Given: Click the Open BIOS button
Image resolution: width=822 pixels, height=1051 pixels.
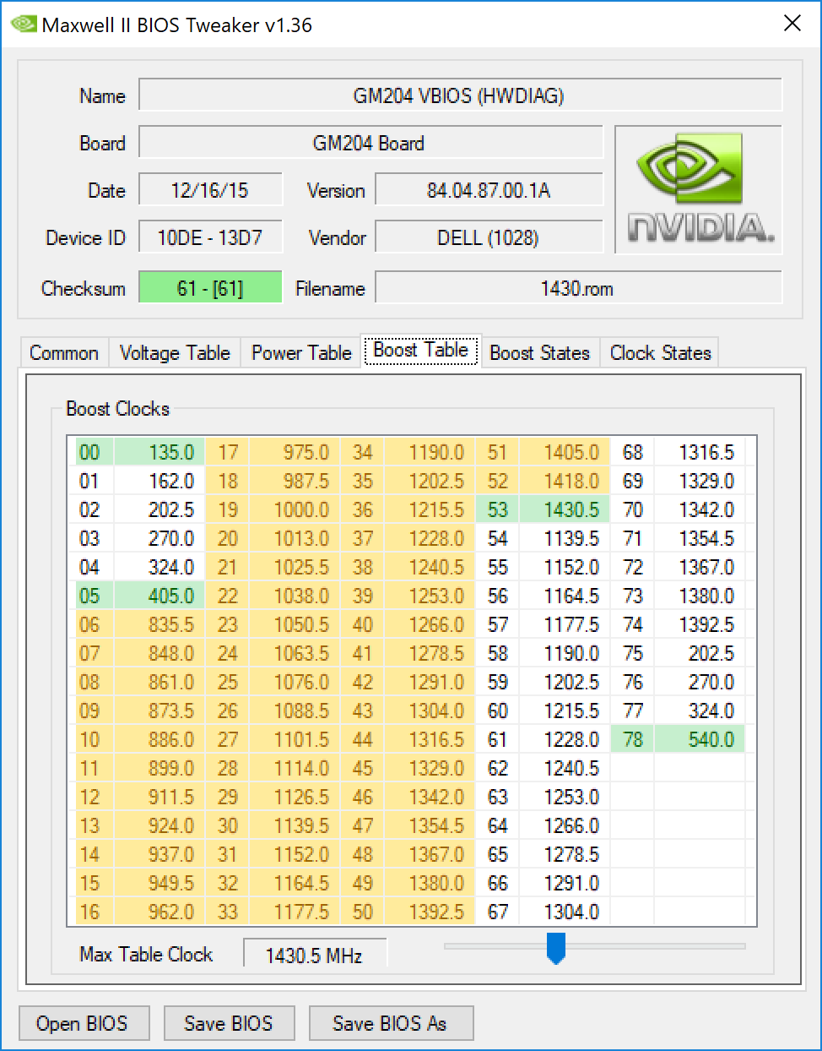Looking at the screenshot, I should pyautogui.click(x=83, y=1023).
